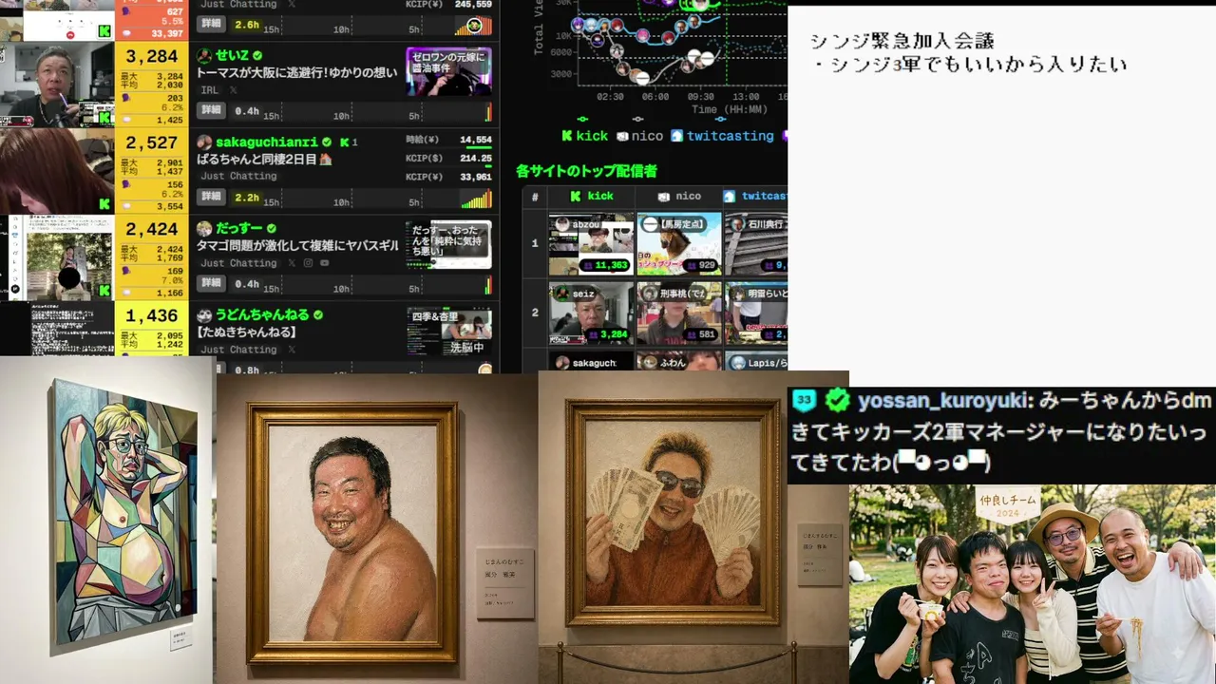
Task: Click the sakaguchianri channel avatar icon
Action: coord(204,142)
